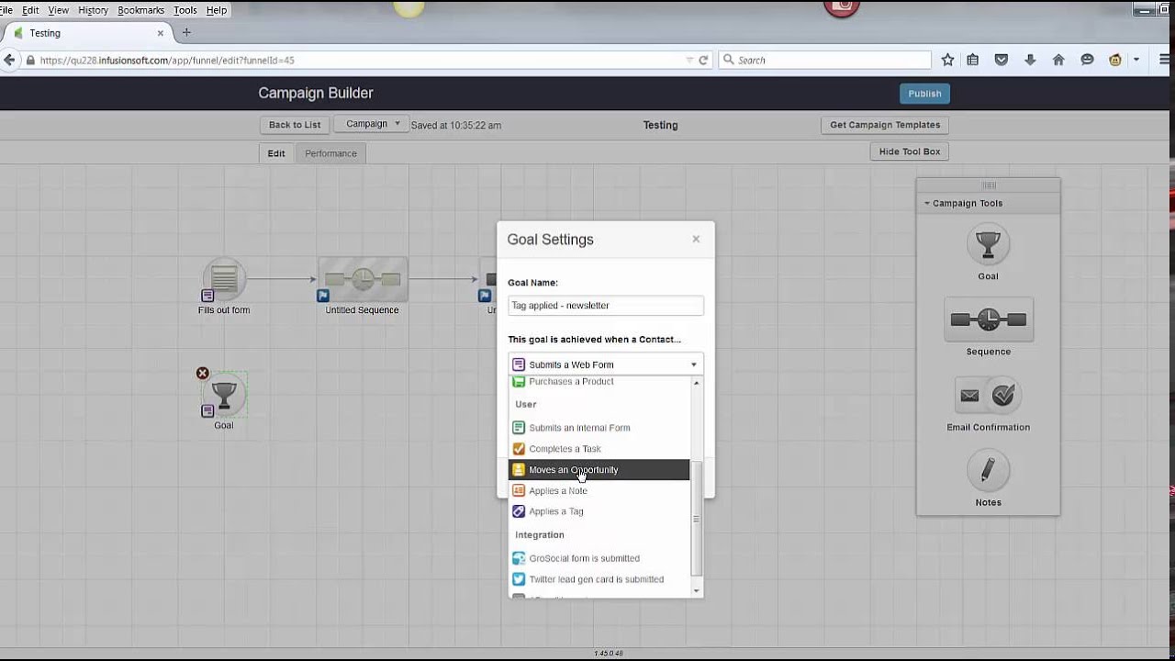Switch to the Edit tab
Viewport: 1175px width, 661px height.
click(276, 153)
